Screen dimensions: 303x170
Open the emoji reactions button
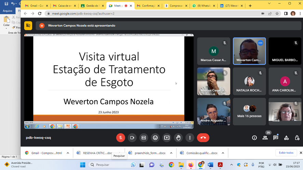[155, 138]
